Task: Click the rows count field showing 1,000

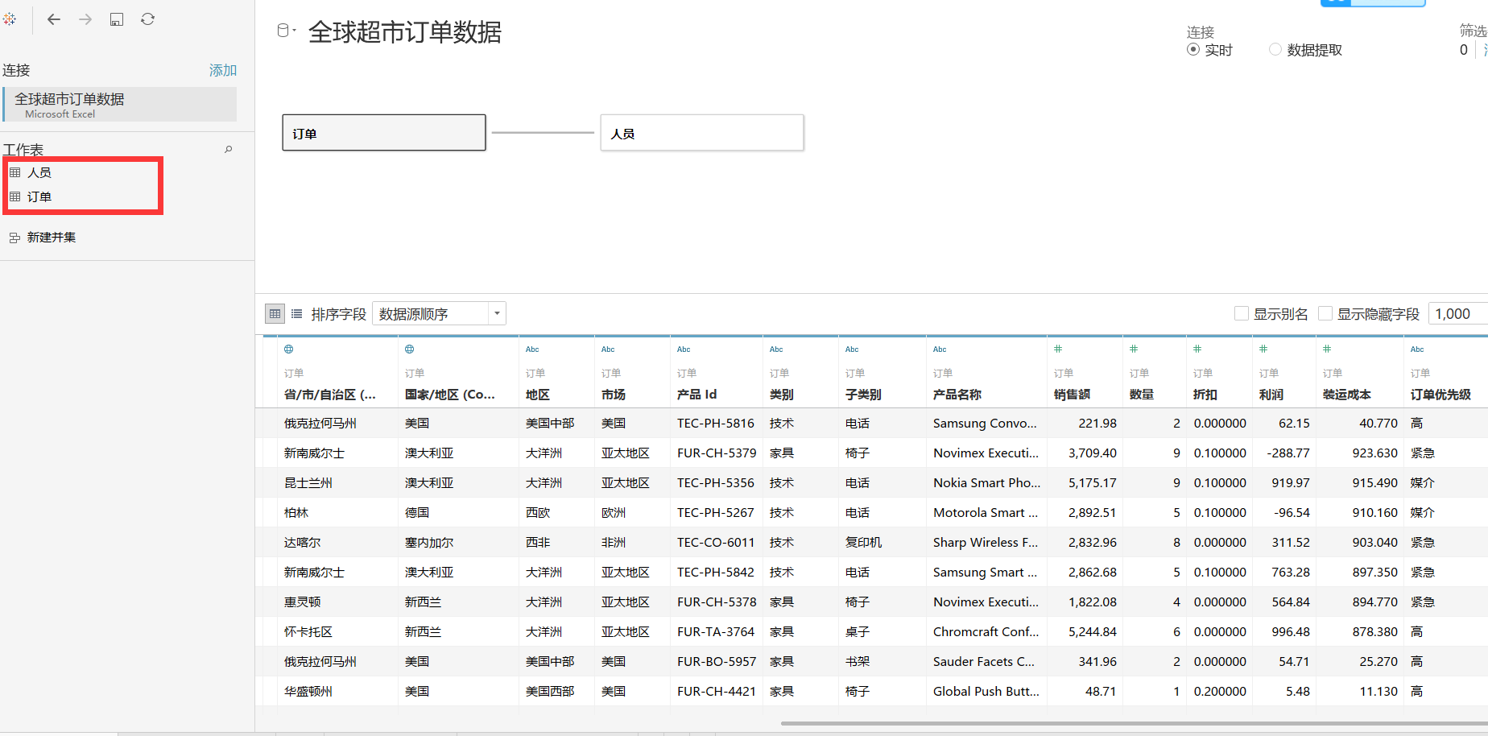Action: point(1458,314)
